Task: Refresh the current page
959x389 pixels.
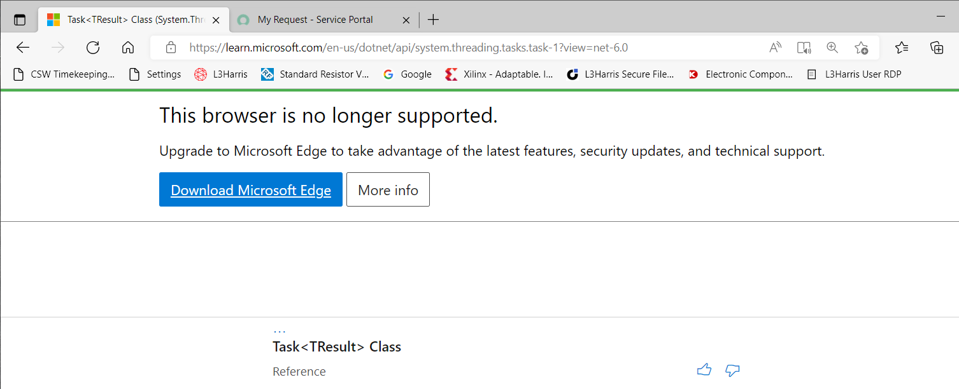Action: click(92, 47)
